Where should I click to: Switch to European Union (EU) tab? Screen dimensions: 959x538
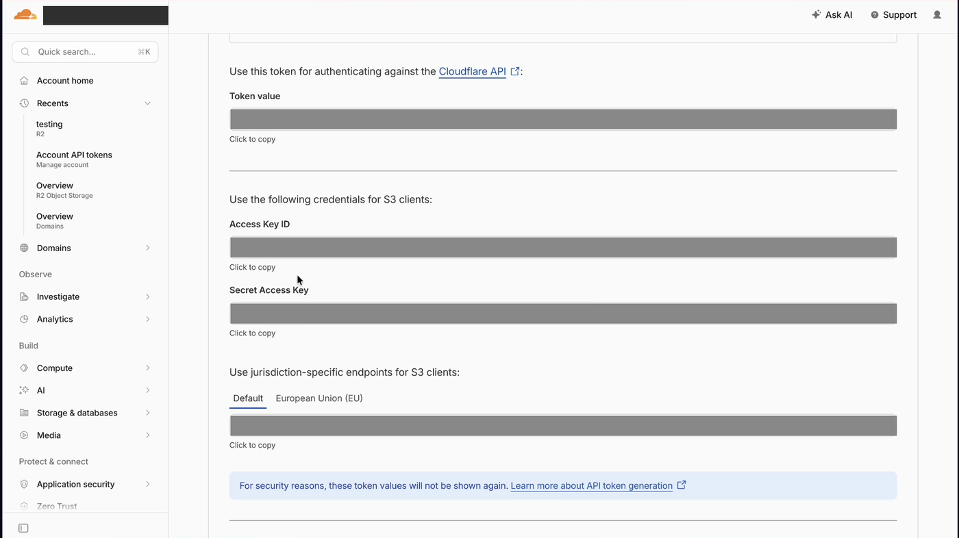(319, 398)
